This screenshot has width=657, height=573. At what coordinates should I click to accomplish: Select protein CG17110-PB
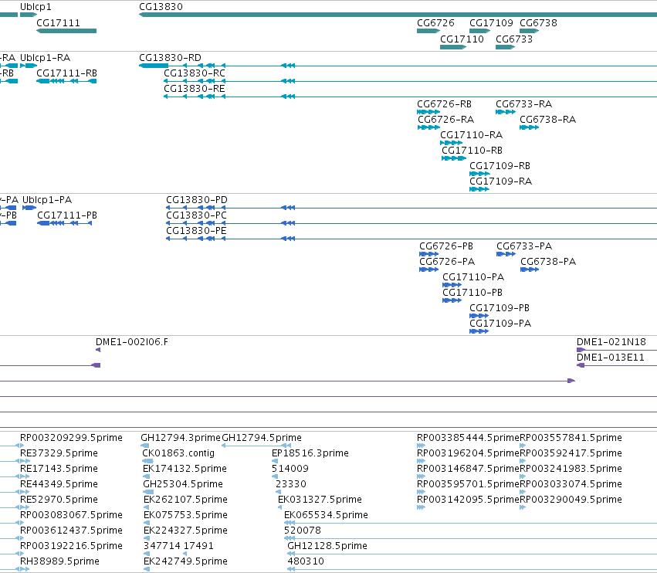point(452,300)
